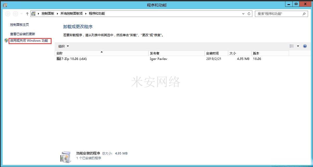
Task: Sort by 名称 column header
Action: 102,53
